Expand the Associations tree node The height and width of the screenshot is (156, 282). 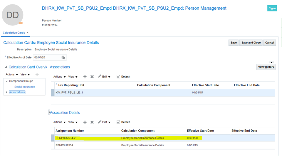click(x=7, y=92)
